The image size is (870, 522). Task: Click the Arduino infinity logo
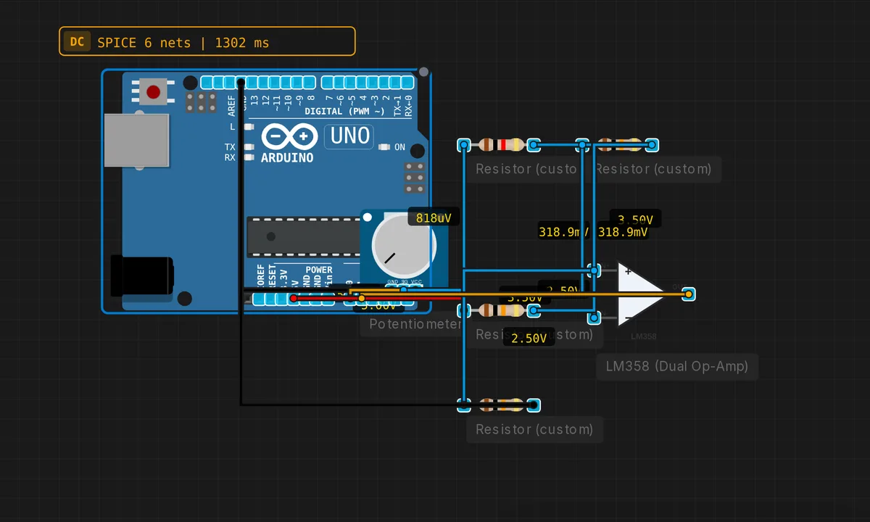(289, 136)
